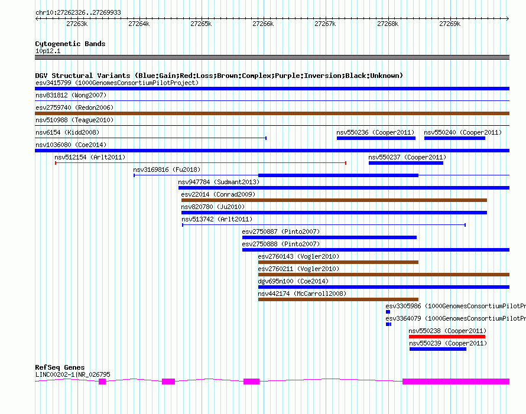
Task: Click the DGV Structural Variants track title
Action: coord(219,76)
